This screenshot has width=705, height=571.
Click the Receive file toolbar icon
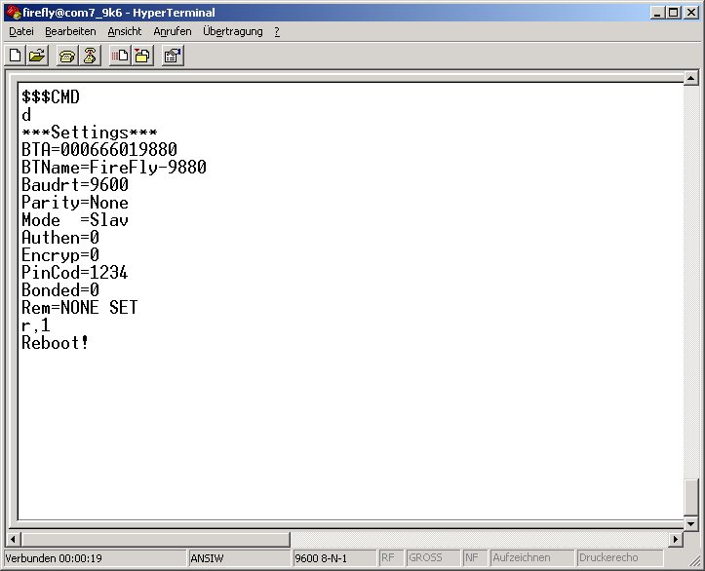click(x=142, y=57)
